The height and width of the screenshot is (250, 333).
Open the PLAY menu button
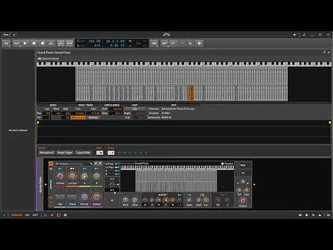16,43
